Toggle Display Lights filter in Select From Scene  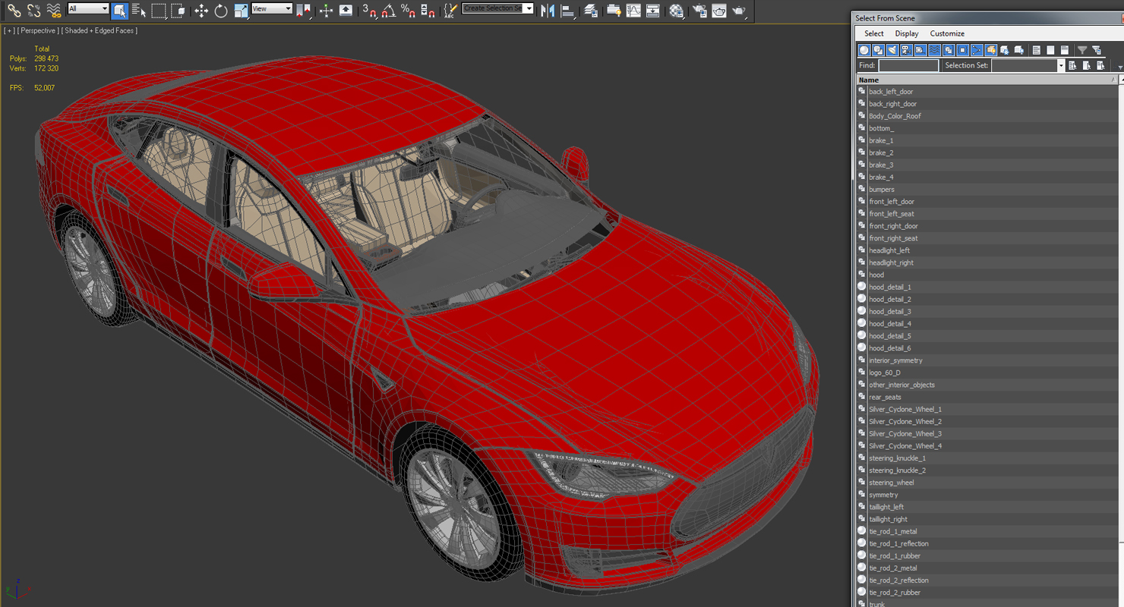[892, 50]
